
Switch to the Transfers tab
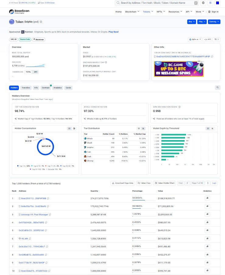(26, 88)
